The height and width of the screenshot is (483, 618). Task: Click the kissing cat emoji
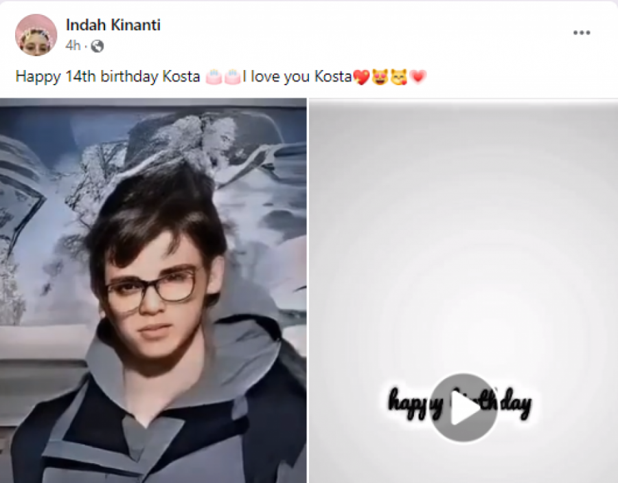398,76
